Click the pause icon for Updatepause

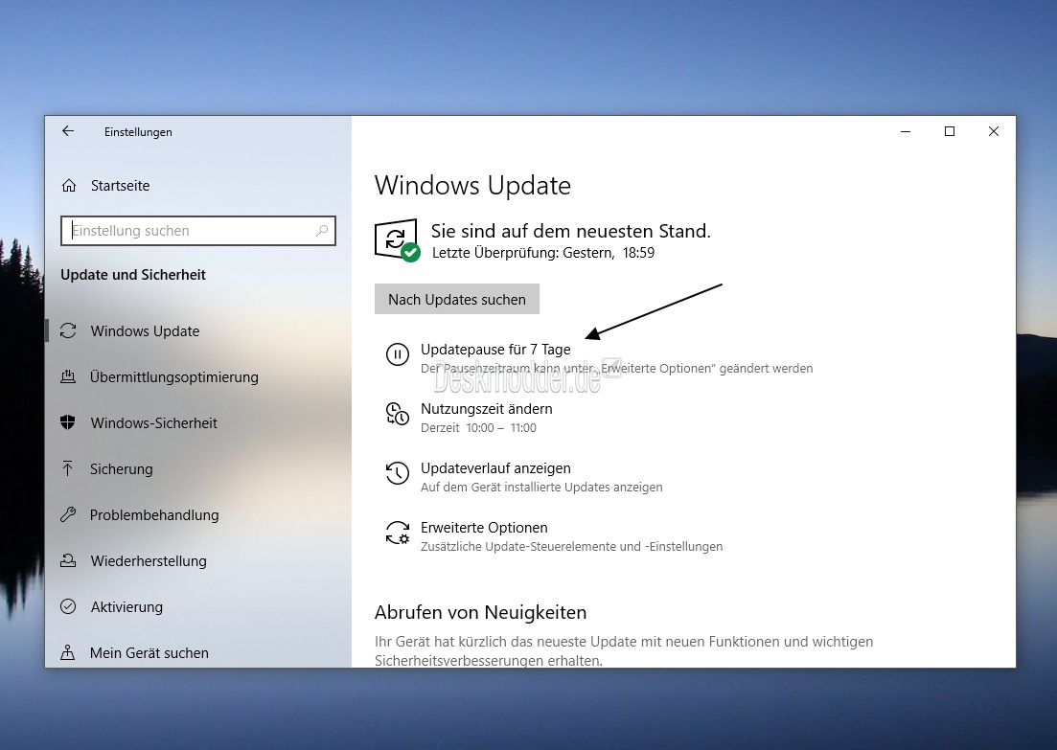[397, 354]
